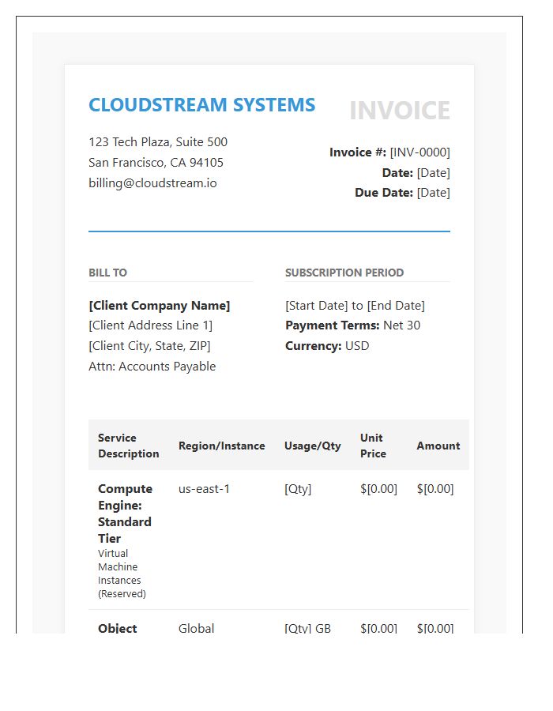553x711 pixels.
Task: Click the Amount column header
Action: (438, 446)
